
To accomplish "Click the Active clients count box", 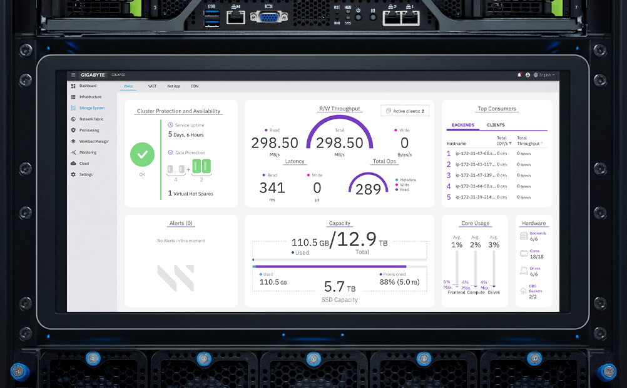I will 405,111.
